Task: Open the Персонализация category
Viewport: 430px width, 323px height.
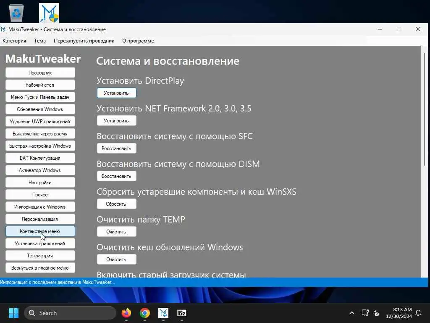Action: [x=40, y=219]
